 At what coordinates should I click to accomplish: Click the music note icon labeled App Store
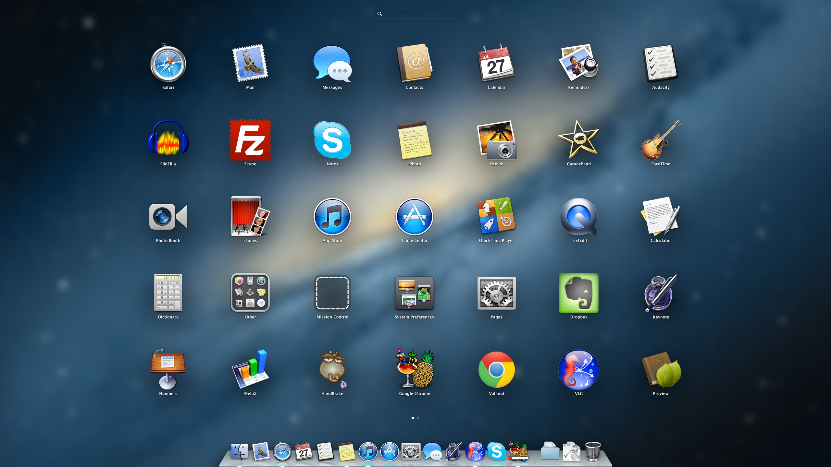tap(332, 217)
